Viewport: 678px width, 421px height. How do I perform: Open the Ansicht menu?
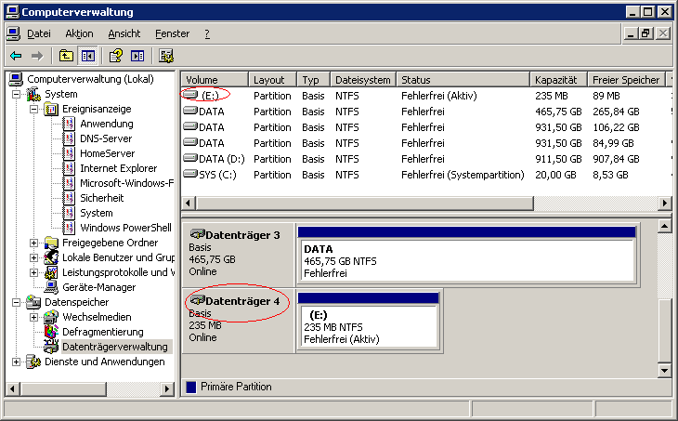coord(124,33)
